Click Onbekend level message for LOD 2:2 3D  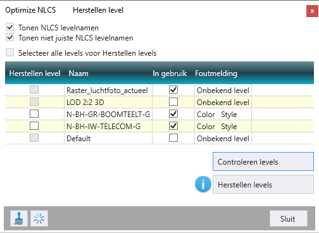[223, 103]
